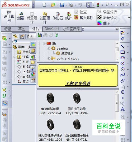Click the 了解更多信息 link
This screenshot has width=132, height=142.
(x=78, y=83)
